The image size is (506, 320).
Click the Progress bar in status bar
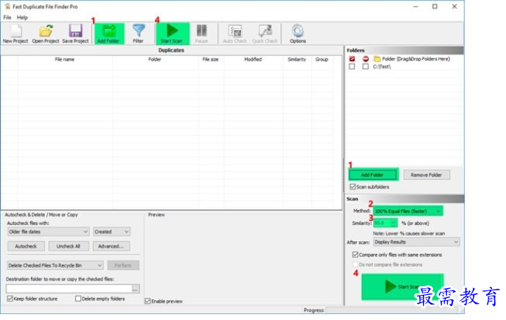point(392,310)
